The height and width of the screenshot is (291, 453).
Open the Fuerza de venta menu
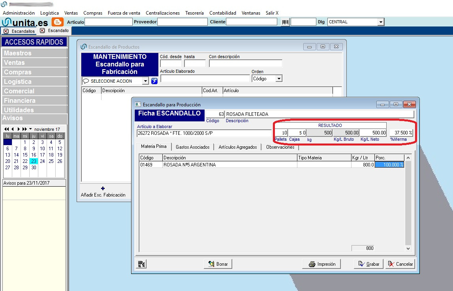124,13
